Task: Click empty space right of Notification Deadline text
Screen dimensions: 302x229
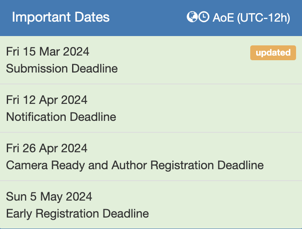Action: 204,117
